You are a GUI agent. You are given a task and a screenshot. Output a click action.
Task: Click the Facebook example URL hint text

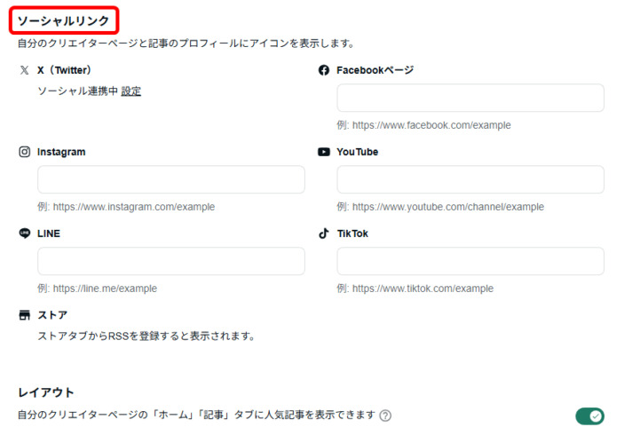pos(423,125)
